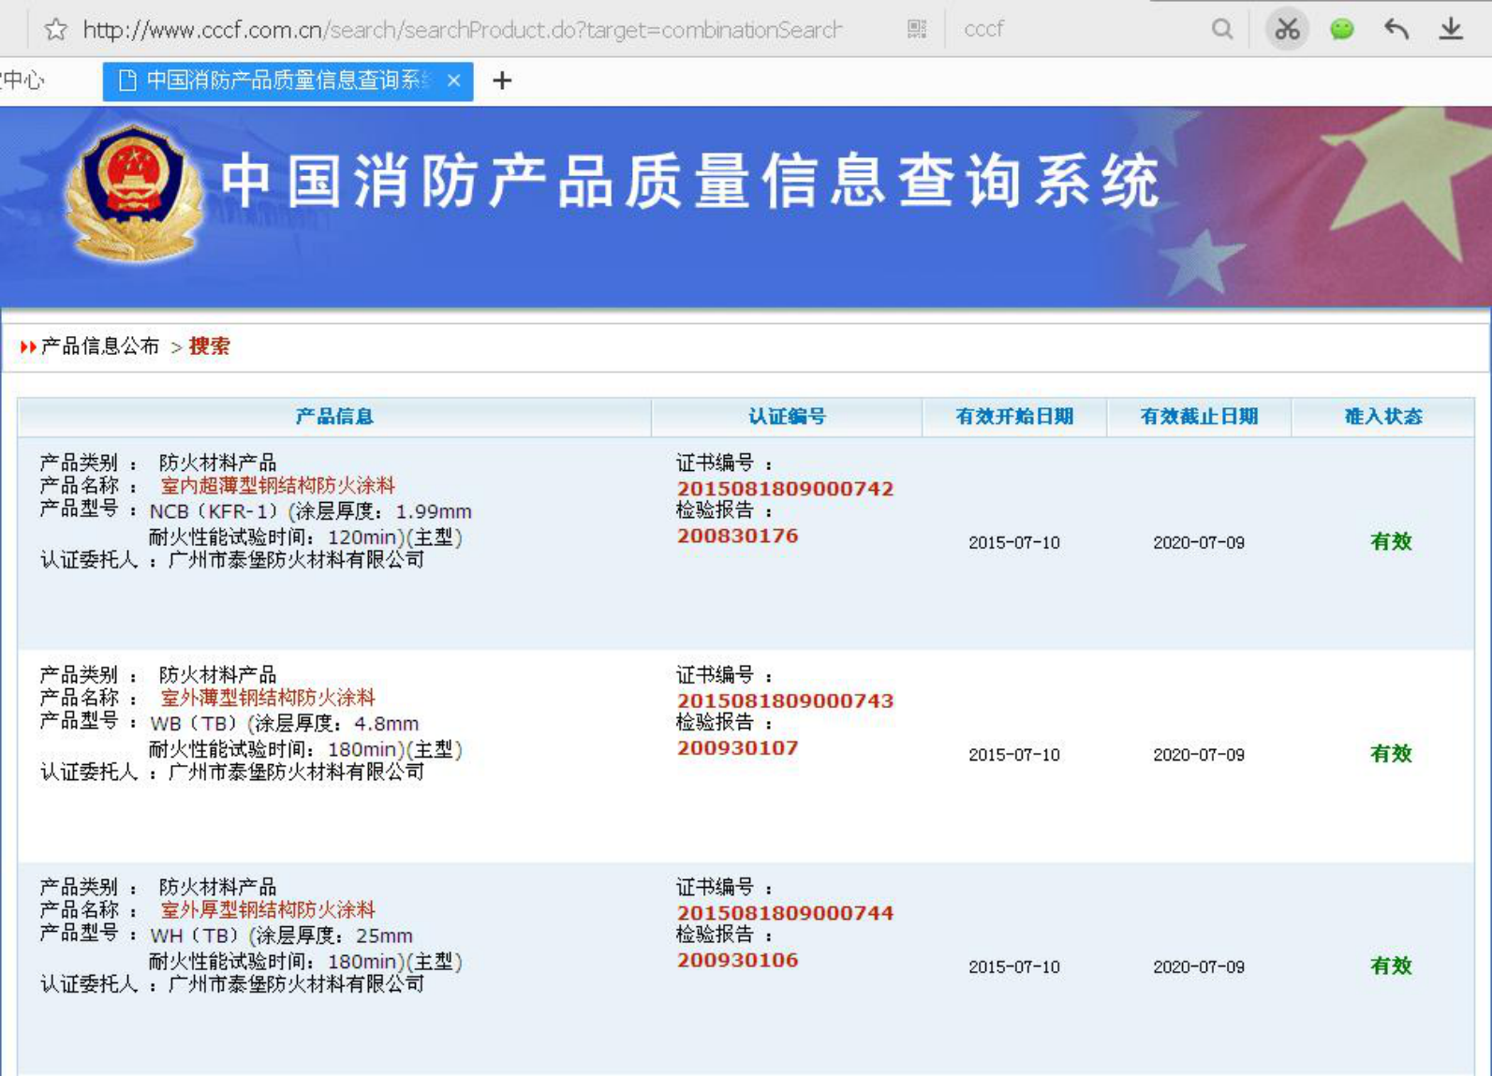Open the QR code icon in address bar
Viewport: 1492px width, 1076px height.
pyautogui.click(x=916, y=30)
